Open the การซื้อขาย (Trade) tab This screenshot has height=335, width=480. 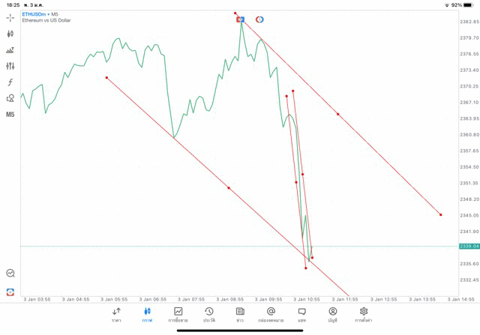coord(178,314)
